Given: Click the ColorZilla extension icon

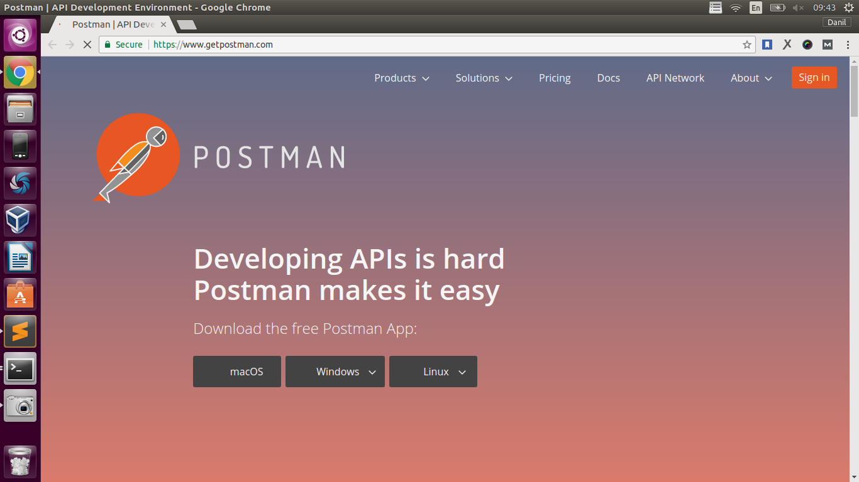Looking at the screenshot, I should click(807, 45).
